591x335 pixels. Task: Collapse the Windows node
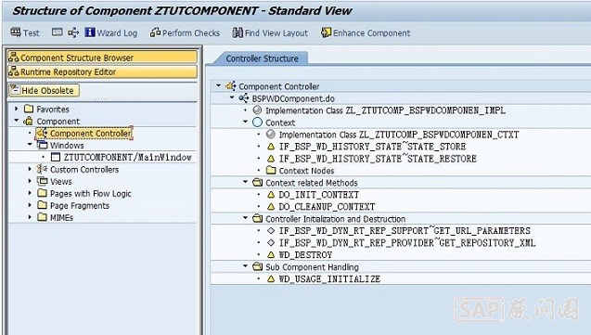point(30,145)
